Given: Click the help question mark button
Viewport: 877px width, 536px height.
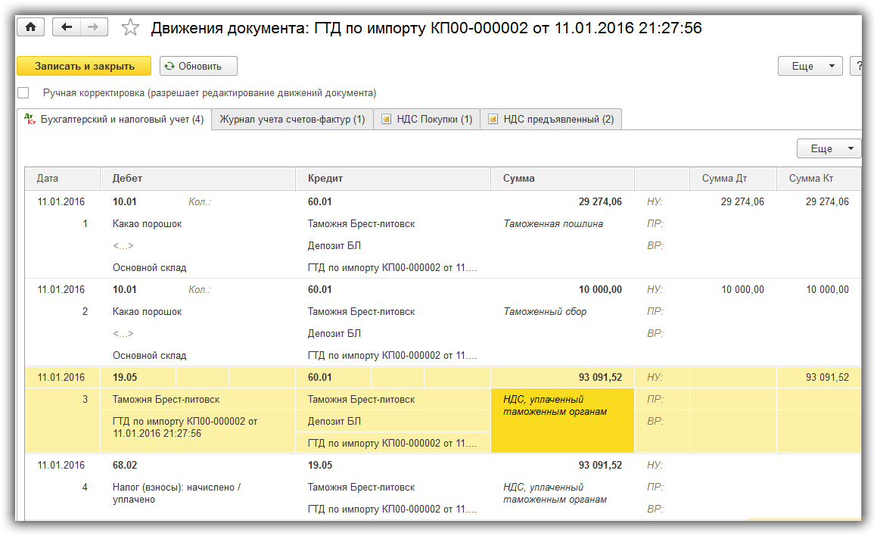Looking at the screenshot, I should coord(859,66).
